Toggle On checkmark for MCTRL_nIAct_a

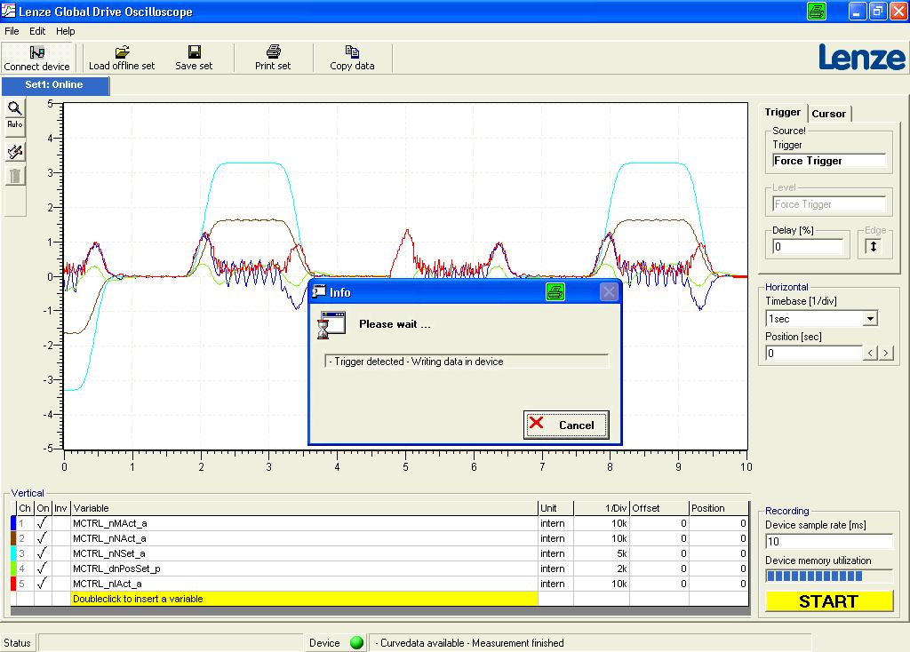tap(43, 584)
